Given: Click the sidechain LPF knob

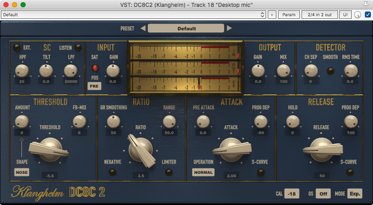Looking at the screenshot, I should pyautogui.click(x=71, y=70).
